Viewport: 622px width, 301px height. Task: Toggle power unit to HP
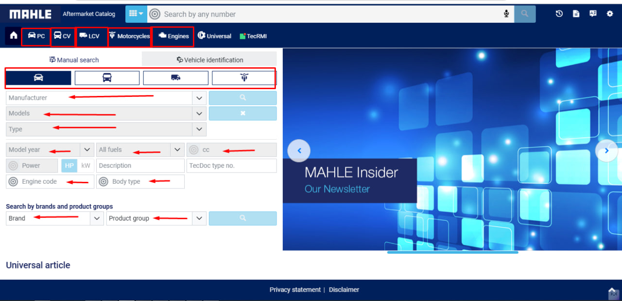[x=69, y=166]
